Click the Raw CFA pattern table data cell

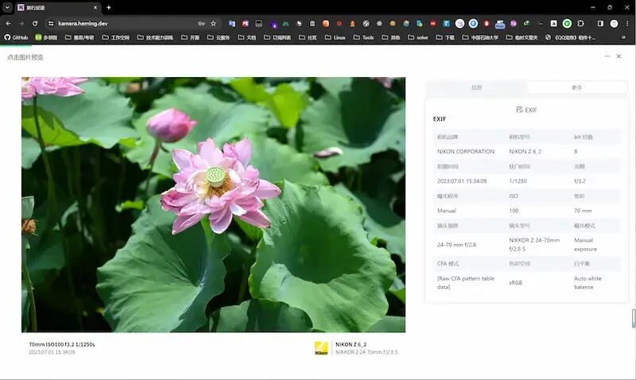coord(466,283)
